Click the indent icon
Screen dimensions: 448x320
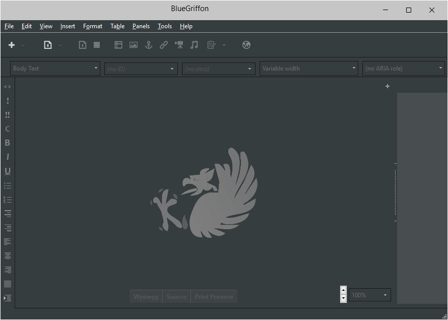pos(8,298)
